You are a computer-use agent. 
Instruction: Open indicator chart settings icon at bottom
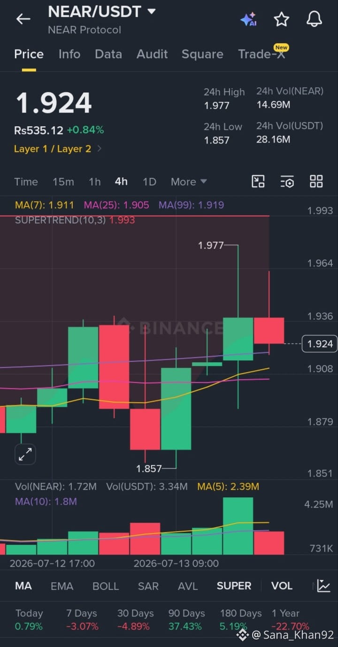[323, 586]
